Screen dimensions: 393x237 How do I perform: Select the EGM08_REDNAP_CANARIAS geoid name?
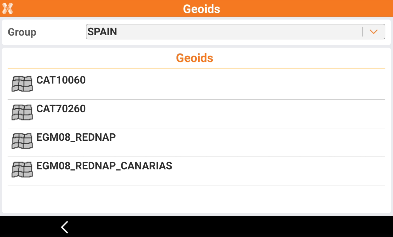(104, 166)
